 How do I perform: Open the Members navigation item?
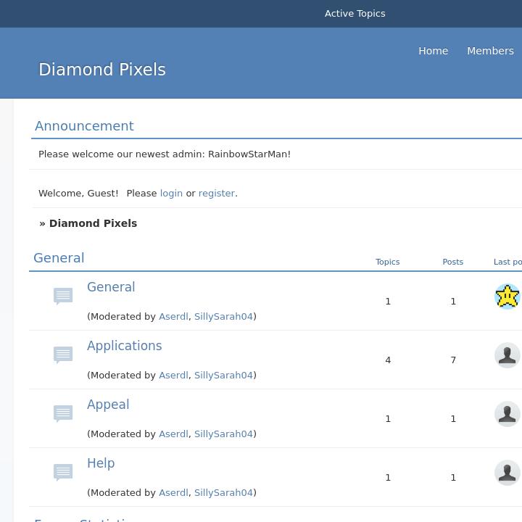tap(490, 51)
